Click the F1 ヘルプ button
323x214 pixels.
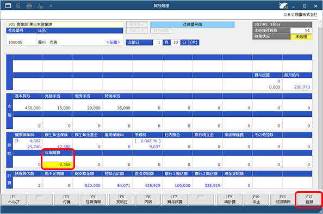tap(14, 199)
